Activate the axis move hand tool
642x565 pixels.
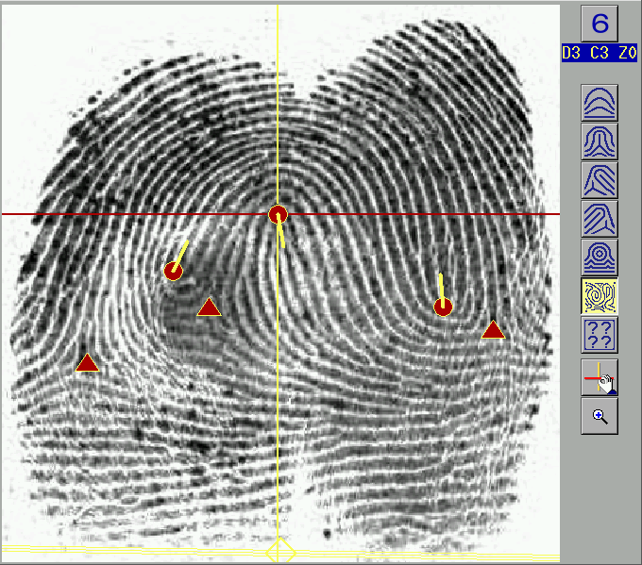pyautogui.click(x=600, y=377)
